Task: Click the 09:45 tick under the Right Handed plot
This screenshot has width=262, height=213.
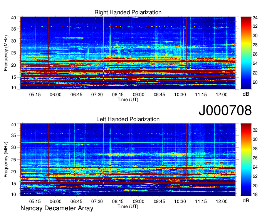Action: 160,95
